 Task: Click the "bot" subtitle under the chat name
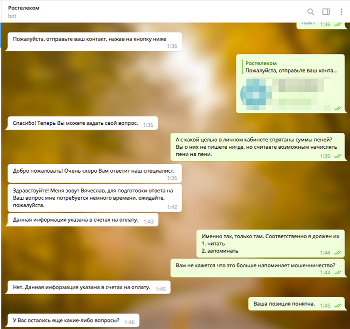click(x=12, y=16)
